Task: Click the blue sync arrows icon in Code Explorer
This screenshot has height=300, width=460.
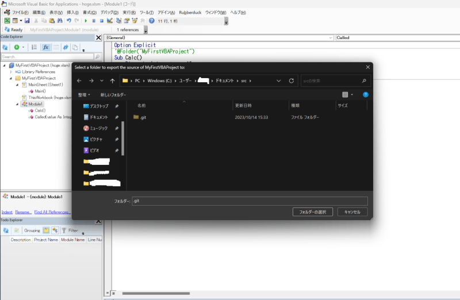Action: click(66, 47)
